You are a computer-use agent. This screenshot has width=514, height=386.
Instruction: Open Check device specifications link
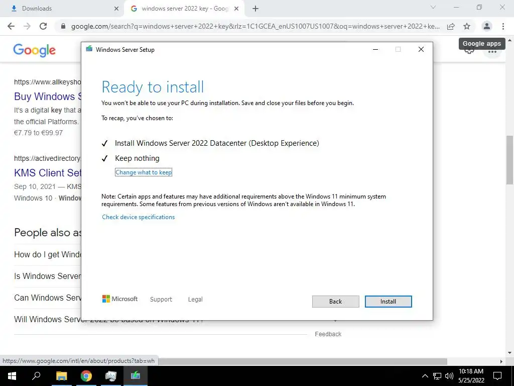coord(139,217)
